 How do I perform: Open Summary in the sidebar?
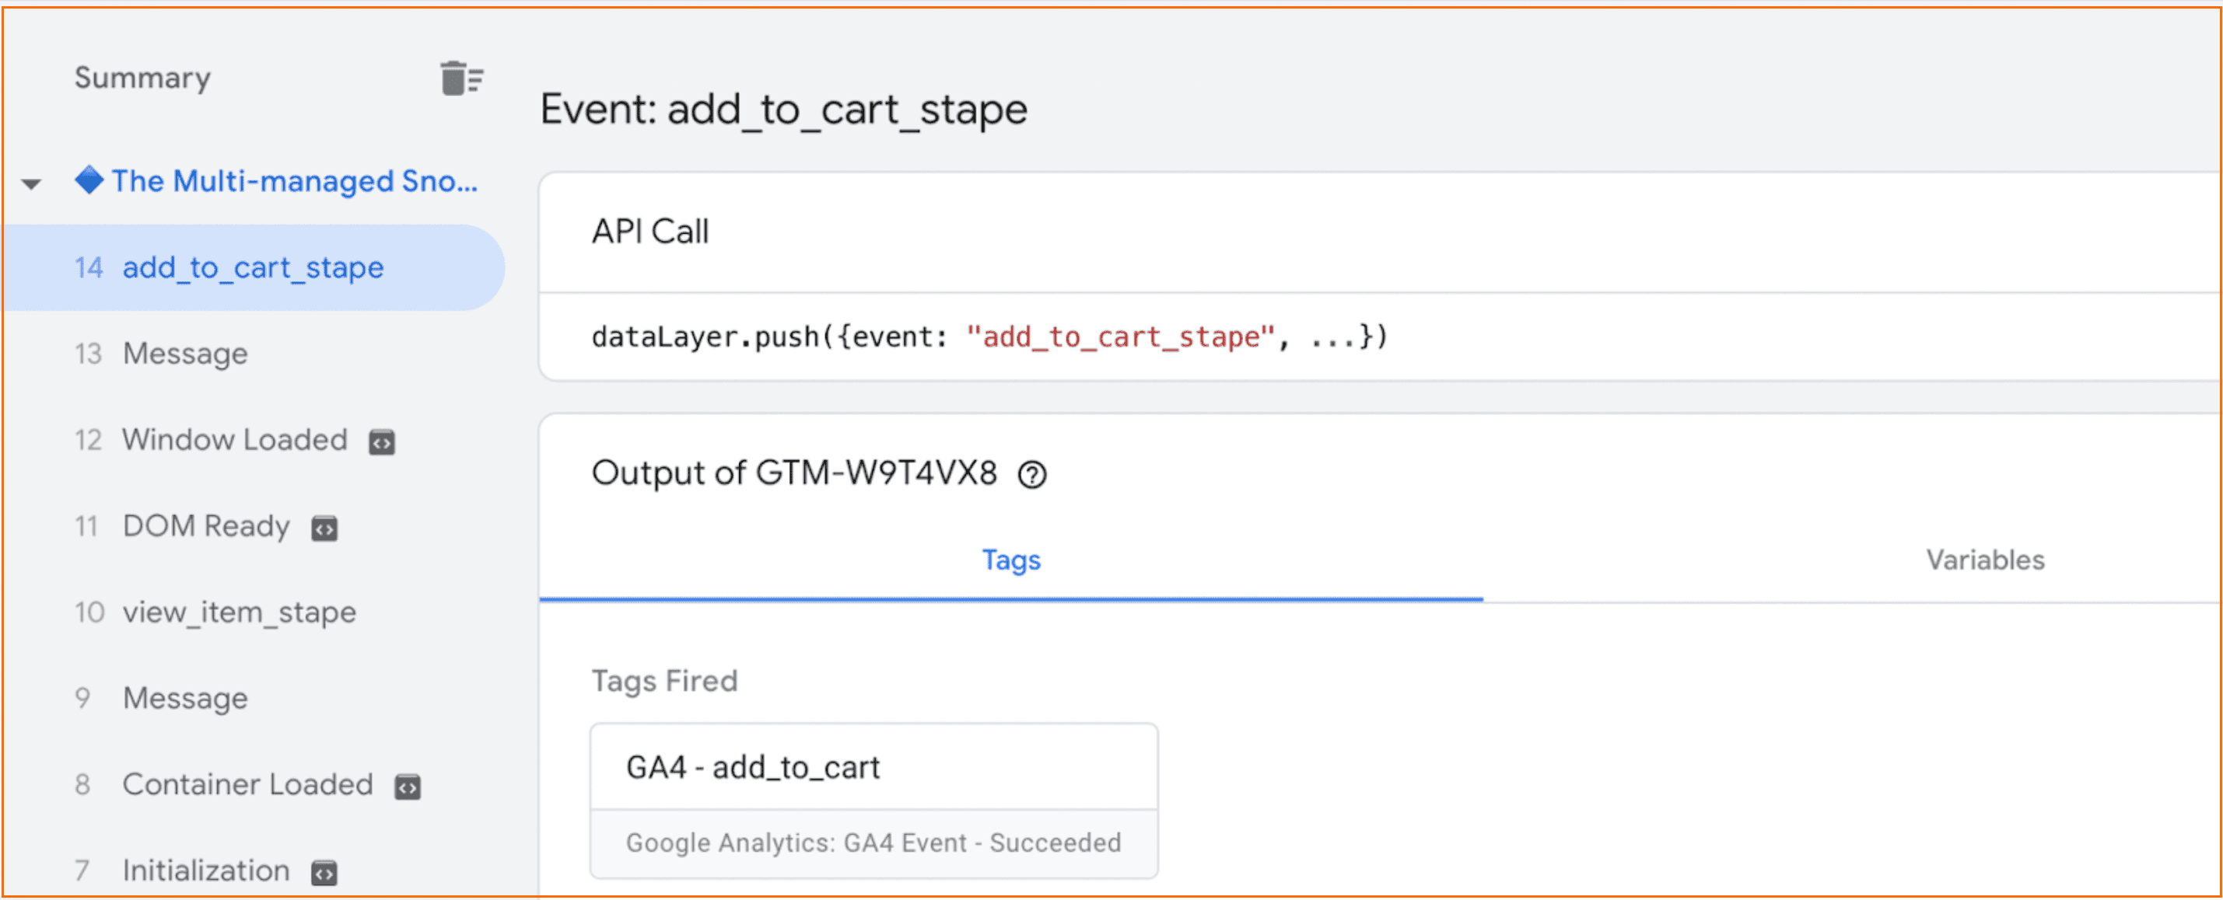point(142,78)
